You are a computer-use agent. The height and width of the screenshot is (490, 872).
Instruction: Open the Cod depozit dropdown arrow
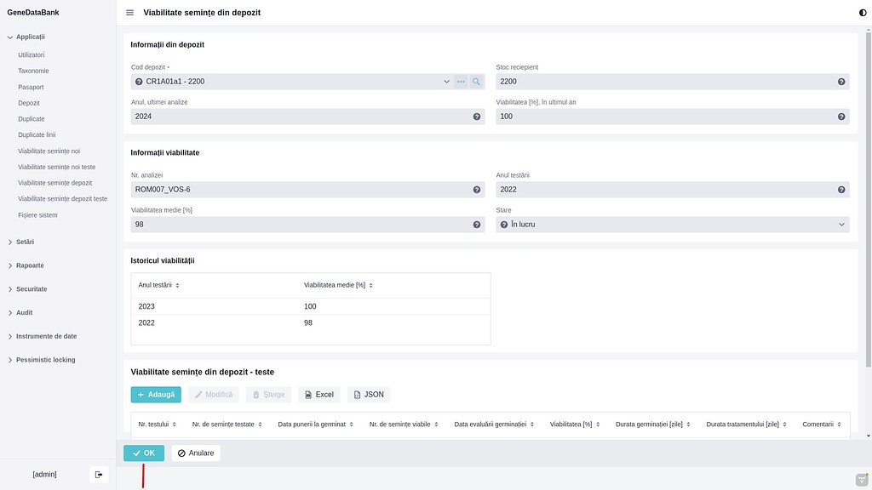point(446,82)
